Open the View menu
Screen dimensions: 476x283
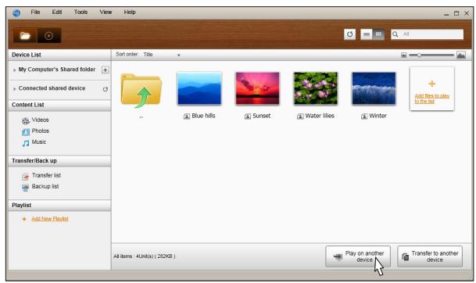click(106, 13)
